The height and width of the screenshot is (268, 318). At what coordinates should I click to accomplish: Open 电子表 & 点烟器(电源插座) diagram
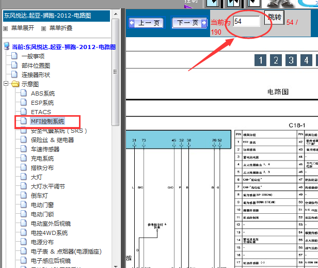pos(66,251)
